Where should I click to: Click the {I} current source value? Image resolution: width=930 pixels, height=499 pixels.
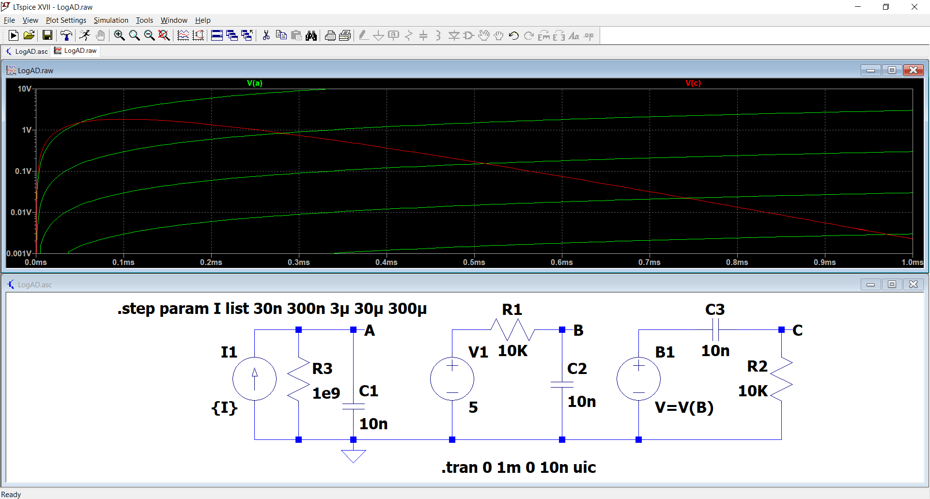(224, 407)
